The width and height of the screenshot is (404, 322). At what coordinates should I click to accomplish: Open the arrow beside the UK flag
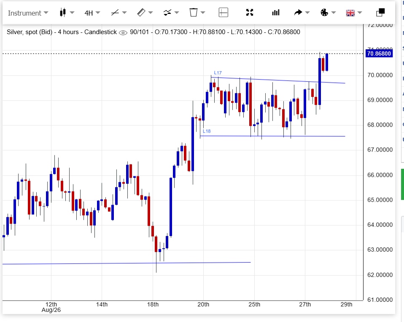[360, 12]
